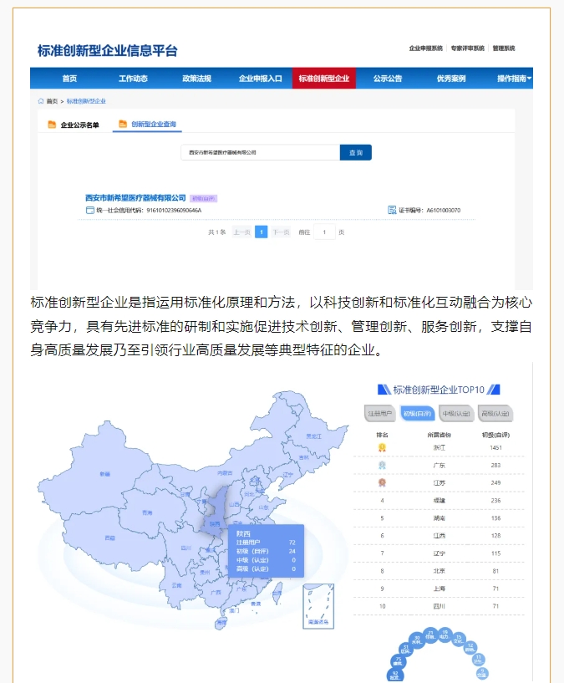
Task: Click the company name search input field
Action: [x=260, y=153]
